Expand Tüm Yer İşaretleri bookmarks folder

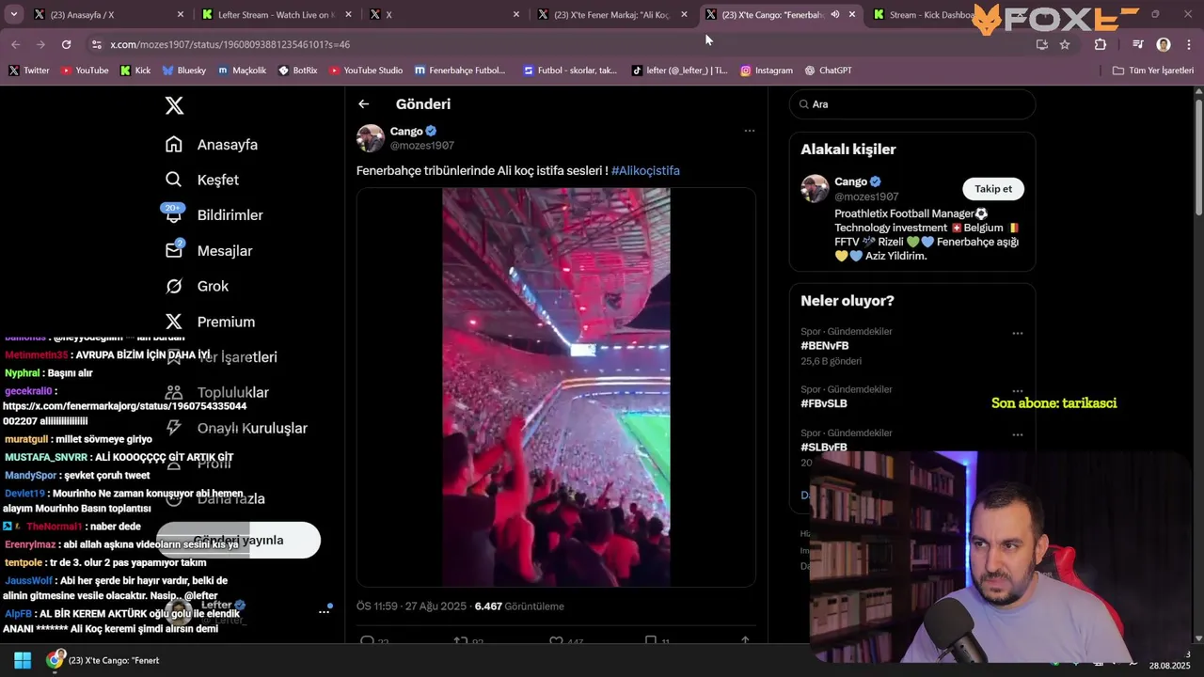1153,71
